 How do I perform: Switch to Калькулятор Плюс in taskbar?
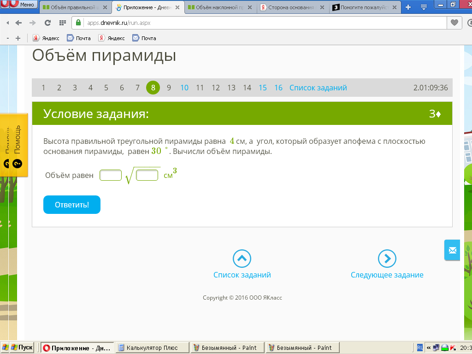[152, 348]
